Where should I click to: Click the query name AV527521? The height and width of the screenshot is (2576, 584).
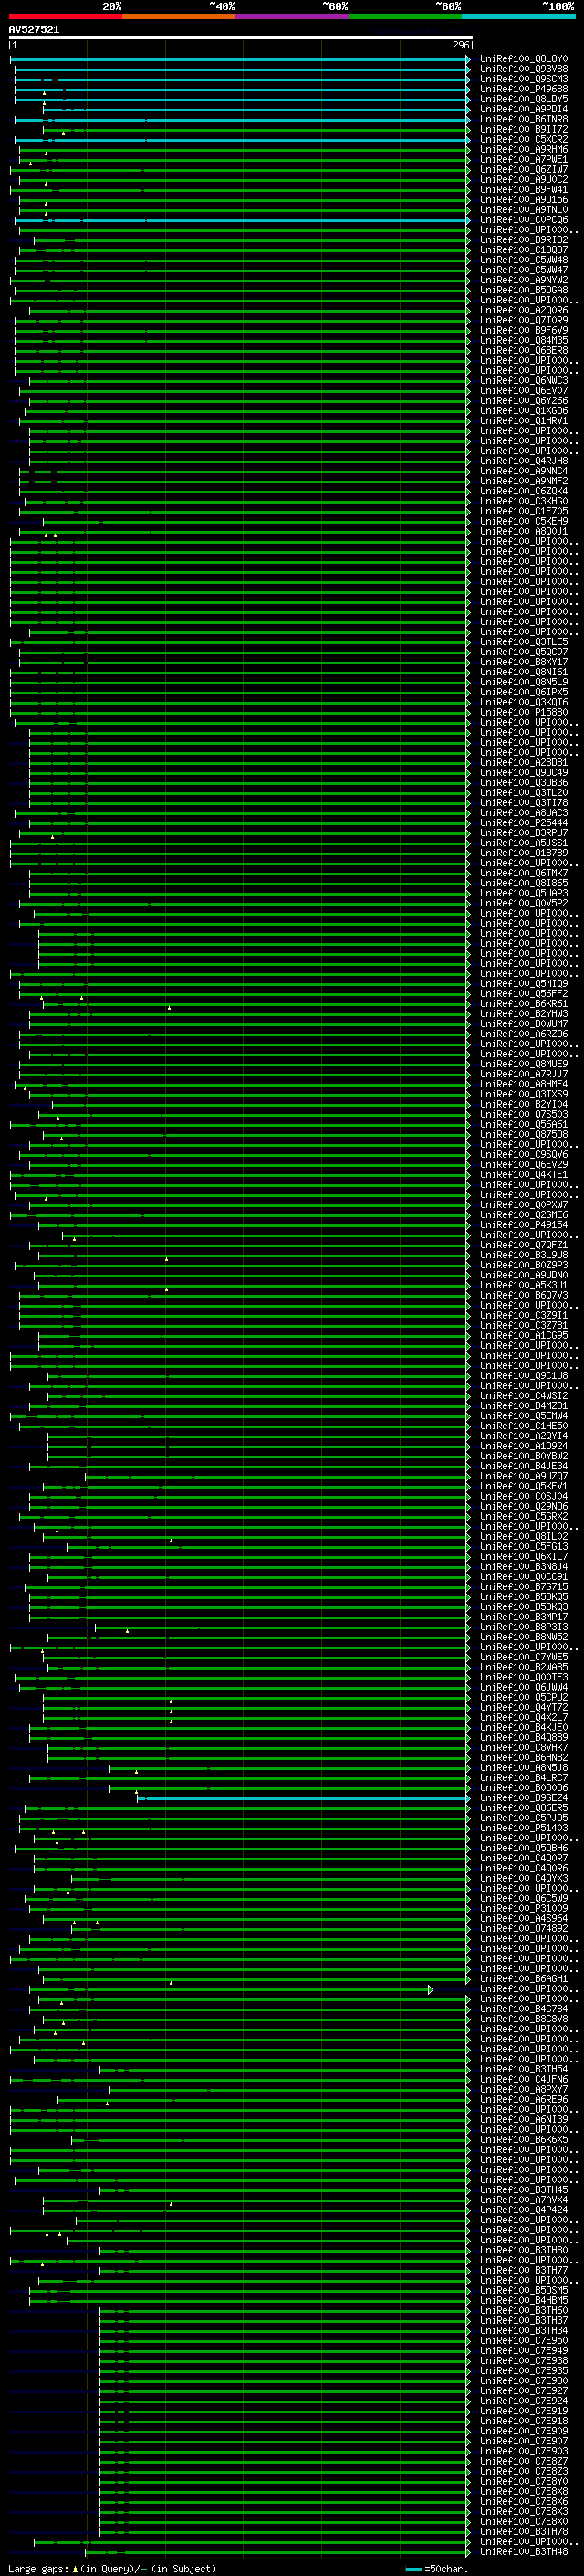[34, 30]
